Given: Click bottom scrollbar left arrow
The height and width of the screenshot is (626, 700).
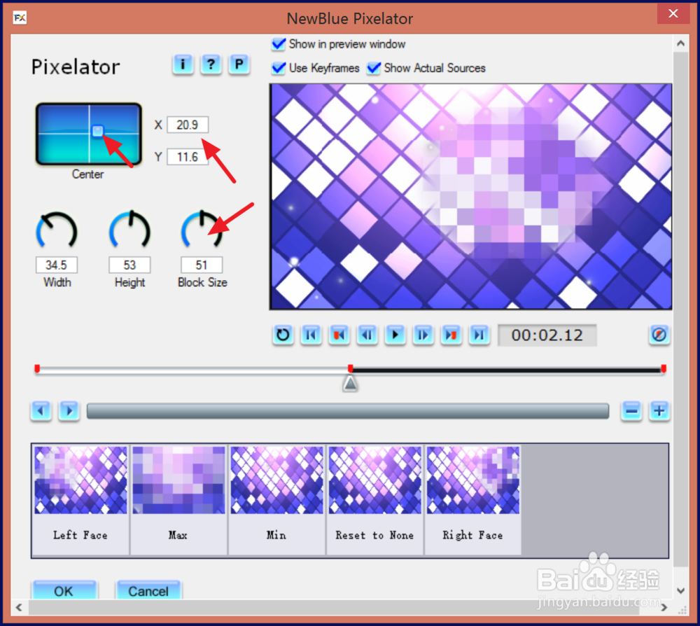Looking at the screenshot, I should pos(19,607).
